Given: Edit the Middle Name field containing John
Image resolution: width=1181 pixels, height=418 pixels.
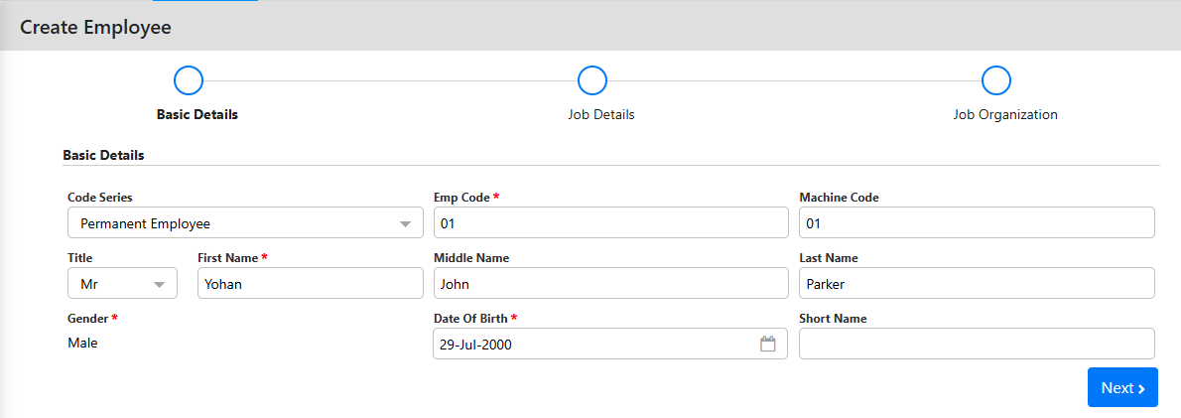Looking at the screenshot, I should point(610,284).
